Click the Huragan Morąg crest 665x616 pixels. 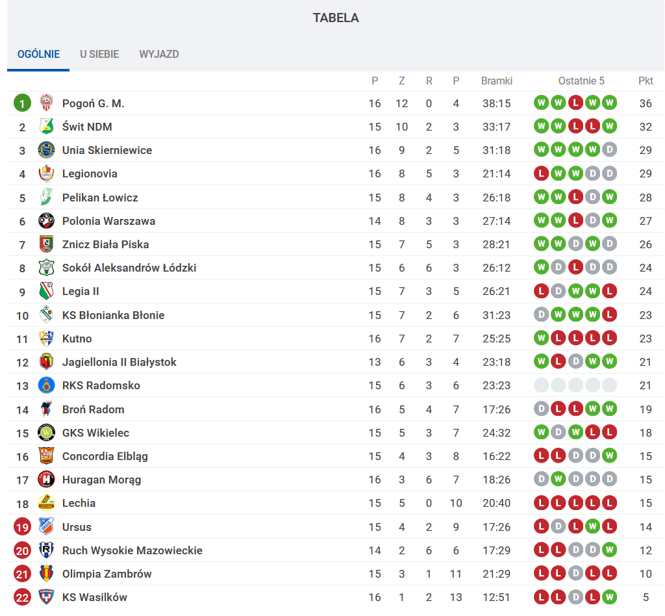[46, 480]
